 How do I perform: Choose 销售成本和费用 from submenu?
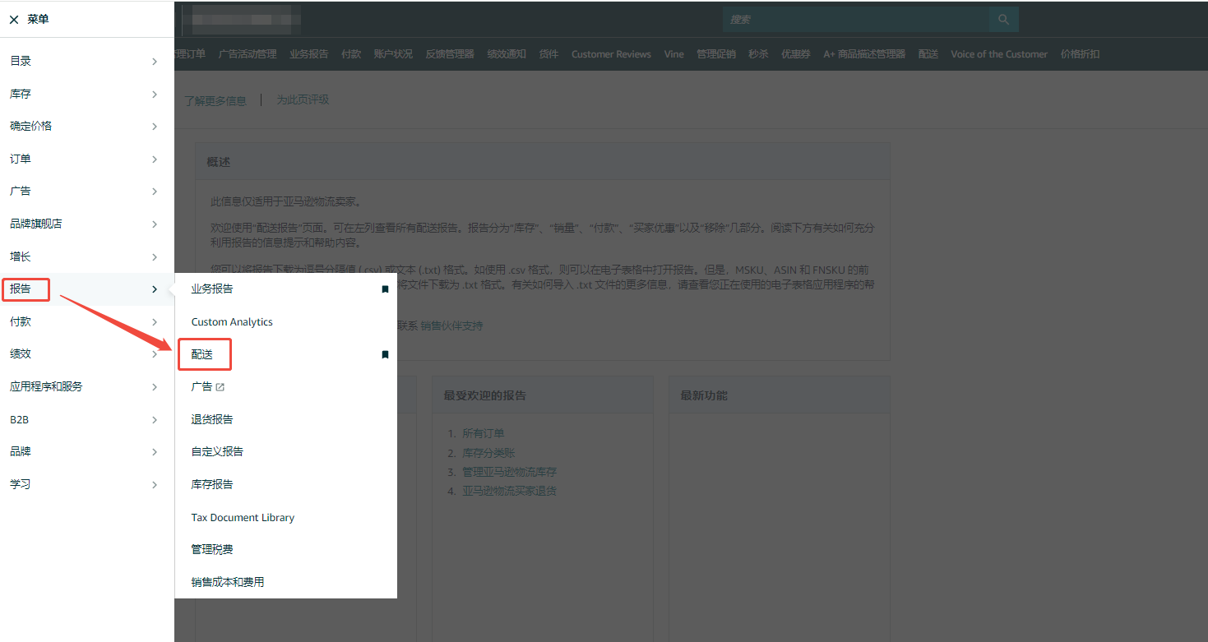228,582
